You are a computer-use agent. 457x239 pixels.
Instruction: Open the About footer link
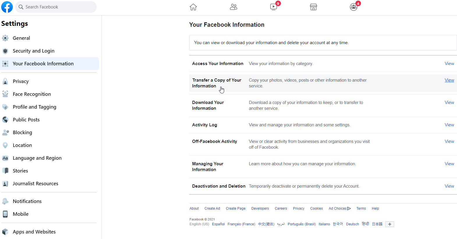click(194, 209)
